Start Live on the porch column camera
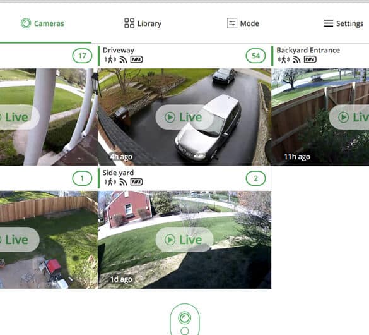 click(x=20, y=117)
